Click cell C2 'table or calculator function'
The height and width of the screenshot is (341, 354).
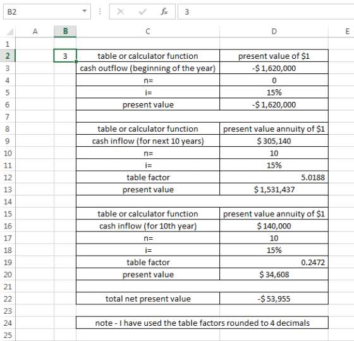point(148,56)
